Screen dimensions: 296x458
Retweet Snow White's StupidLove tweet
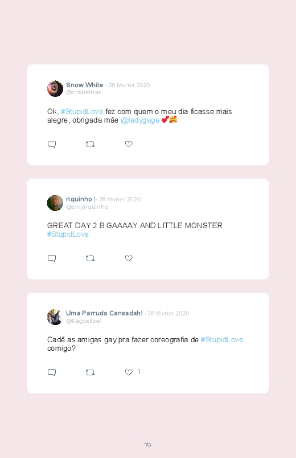tap(90, 144)
